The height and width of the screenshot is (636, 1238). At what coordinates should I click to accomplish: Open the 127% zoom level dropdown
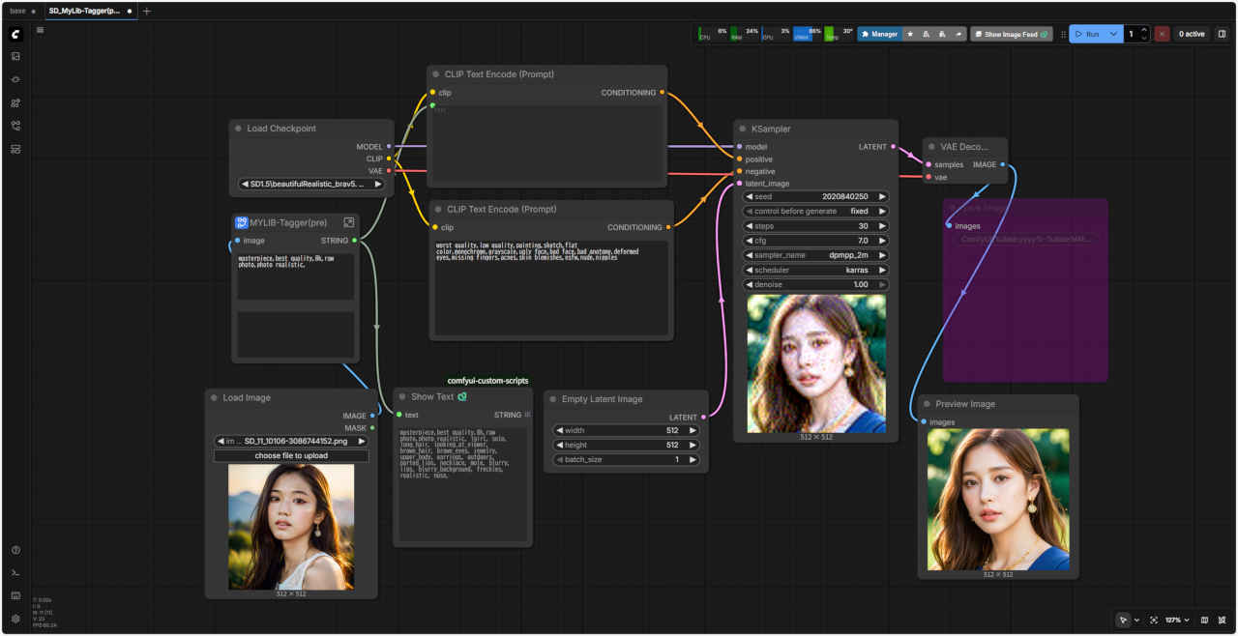(x=1177, y=620)
